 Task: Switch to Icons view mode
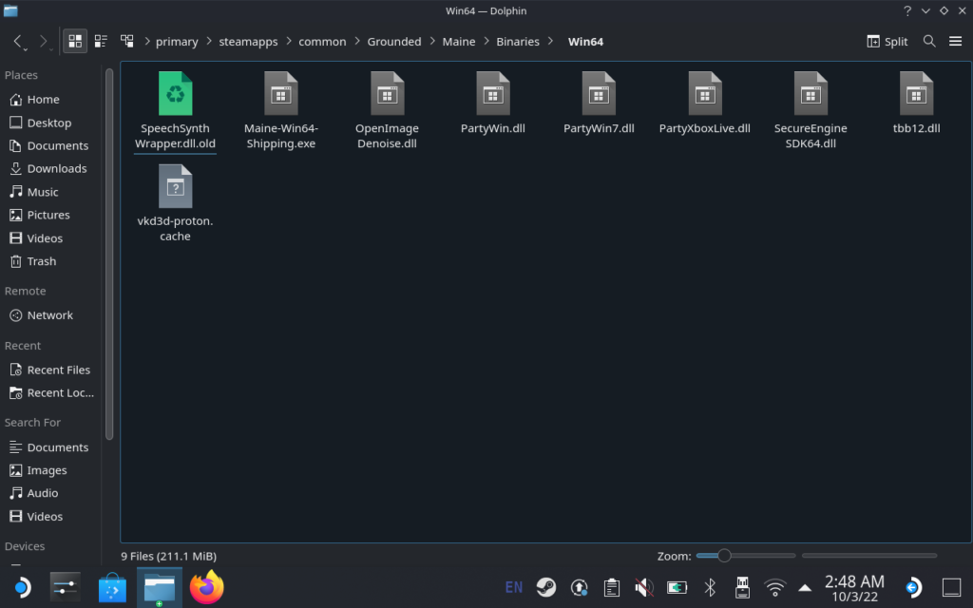(x=75, y=42)
